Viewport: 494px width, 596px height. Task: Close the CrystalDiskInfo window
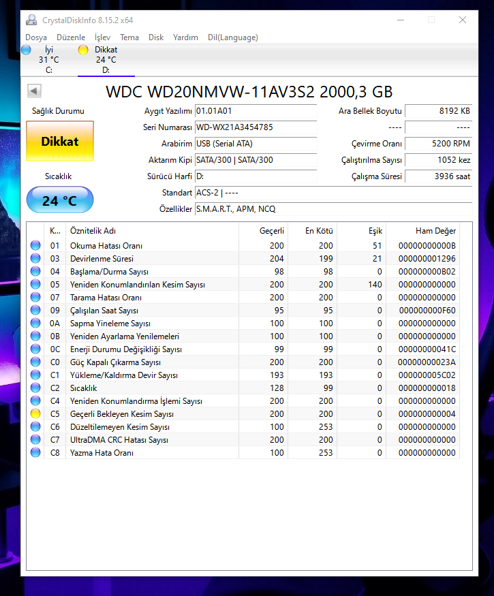click(463, 20)
